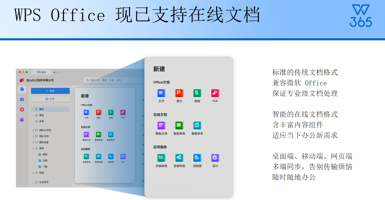Click 流程图 icon in the small window's panel
Viewport: 385px width, 200px height.
click(x=111, y=156)
